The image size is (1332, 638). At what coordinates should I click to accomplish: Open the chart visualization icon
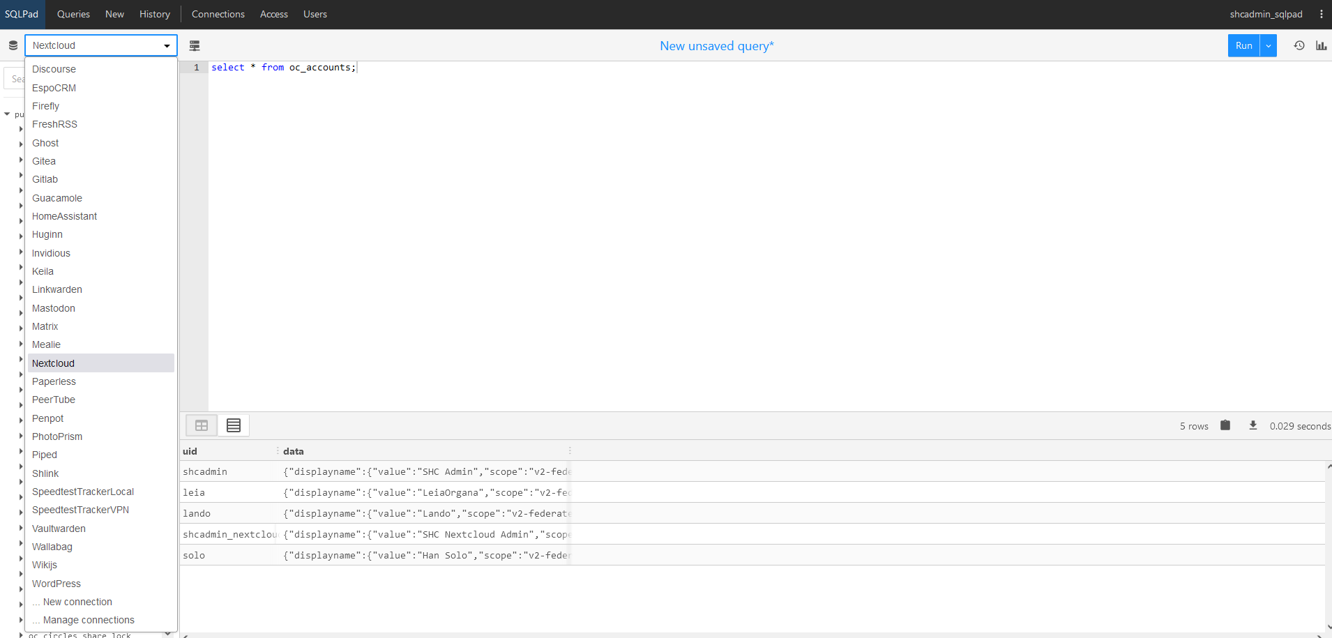click(1321, 45)
